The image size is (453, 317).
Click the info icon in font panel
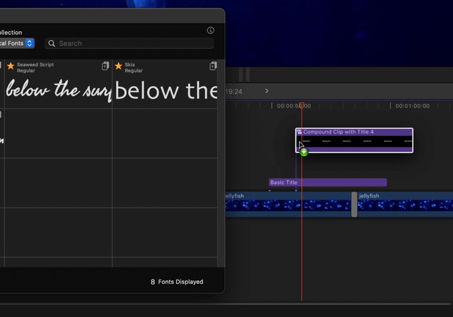point(211,30)
